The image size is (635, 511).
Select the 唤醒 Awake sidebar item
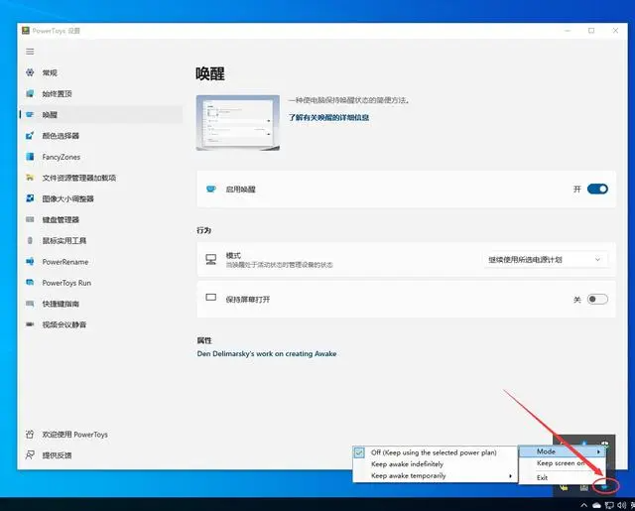click(101, 115)
